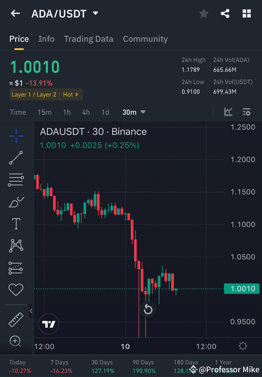The height and width of the screenshot is (377, 262).
Task: Select the text annotation tool
Action: pyautogui.click(x=16, y=223)
